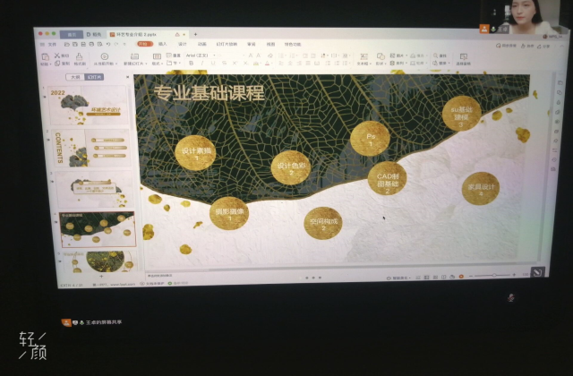Open the Insert (插入) ribbon tab
The width and height of the screenshot is (573, 376).
click(x=162, y=43)
